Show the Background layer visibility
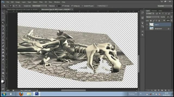This screenshot has width=174, height=97. pos(147,29)
